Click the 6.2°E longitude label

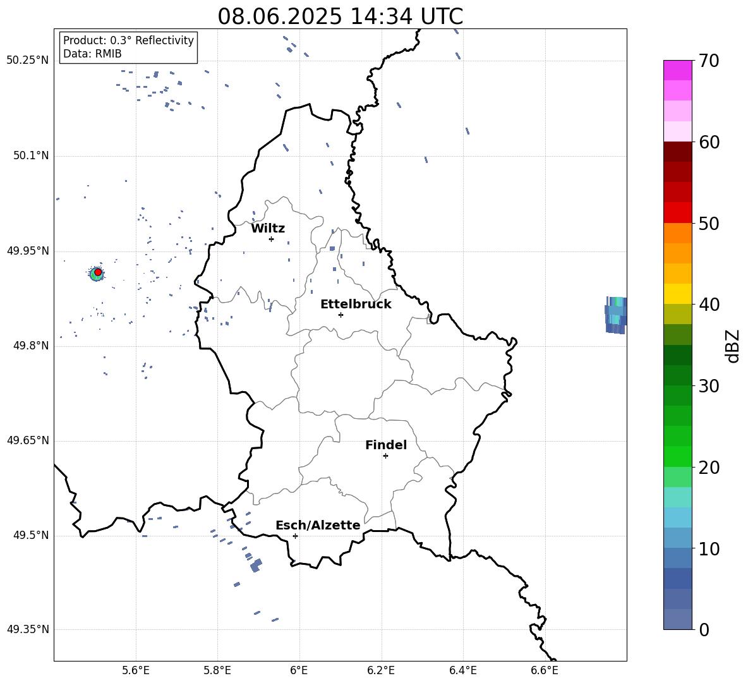click(x=381, y=670)
